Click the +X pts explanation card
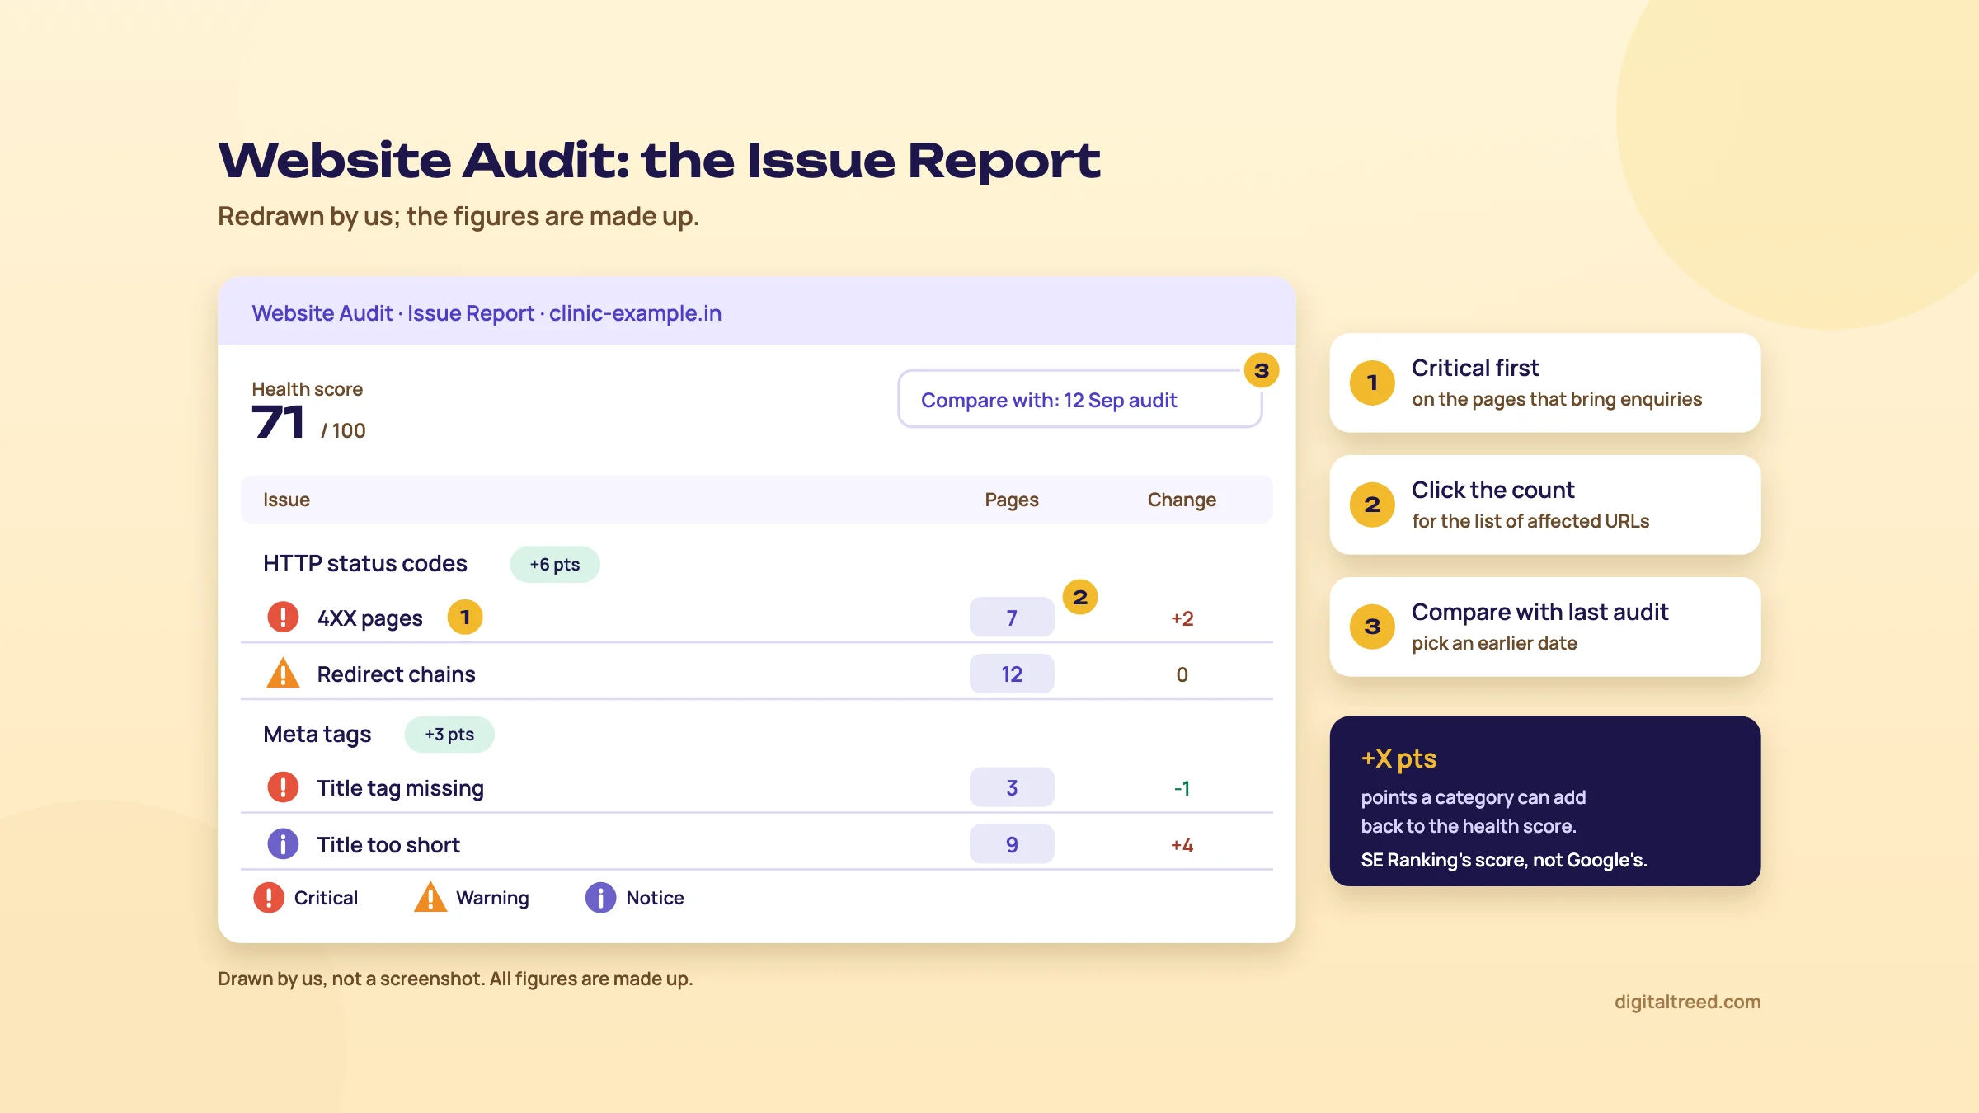 (1545, 801)
